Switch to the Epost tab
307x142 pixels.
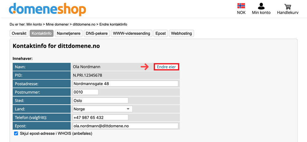[x=161, y=33]
